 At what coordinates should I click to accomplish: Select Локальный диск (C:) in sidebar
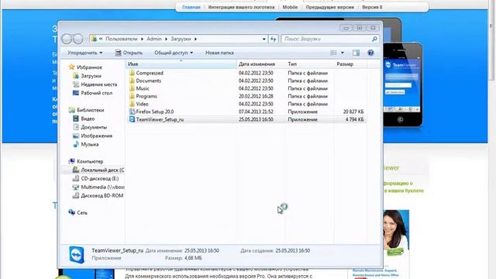[x=98, y=170]
